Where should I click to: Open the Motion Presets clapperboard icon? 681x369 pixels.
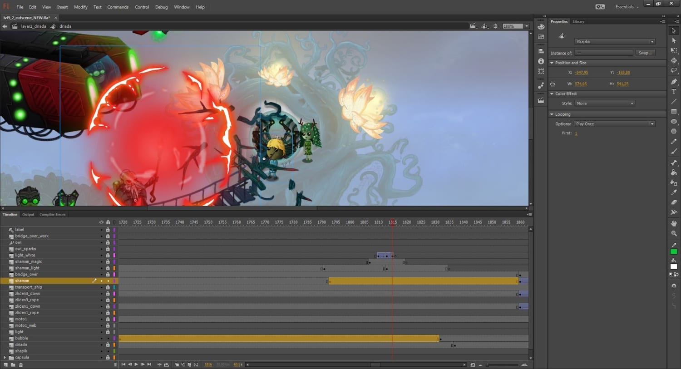(541, 101)
